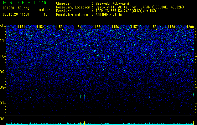Screen dimensions: 197x125
Task: Click the 0312281150.png filename text
Action: (x=16, y=8)
